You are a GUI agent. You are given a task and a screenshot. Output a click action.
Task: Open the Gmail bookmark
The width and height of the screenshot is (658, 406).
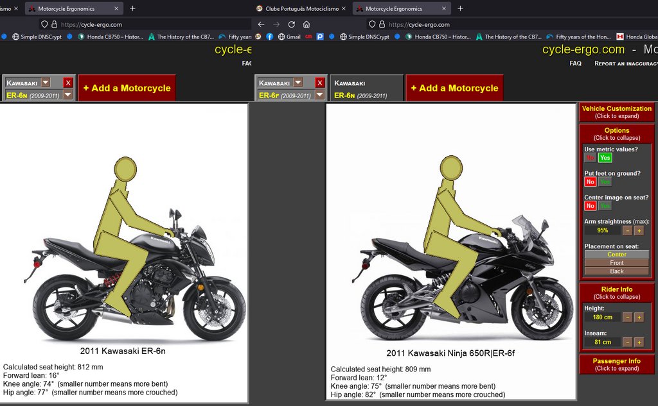click(x=289, y=37)
